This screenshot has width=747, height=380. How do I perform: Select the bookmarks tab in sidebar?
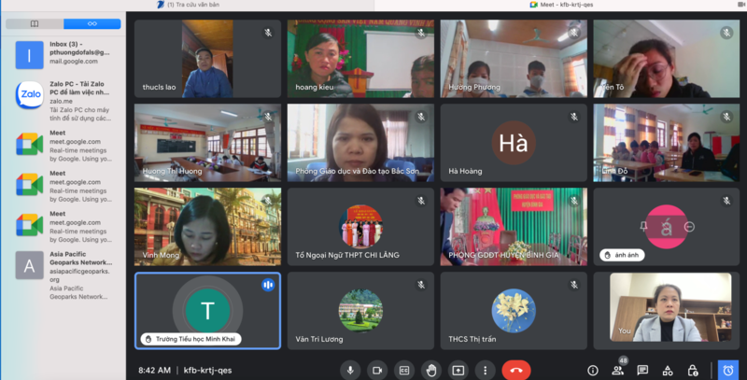tap(35, 23)
